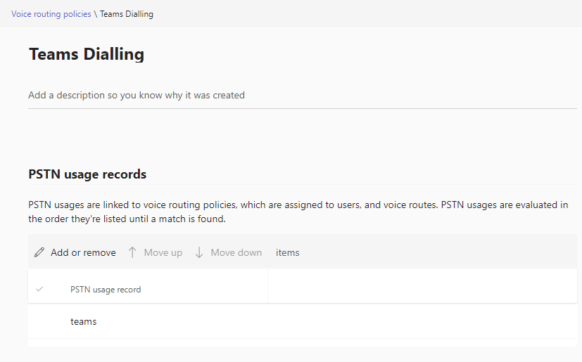Open the Voice routing policies breadcrumb link
Viewport: 582px width, 362px height.
[x=51, y=14]
